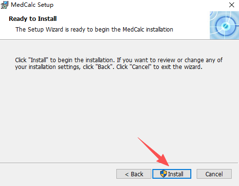Viewport: 239px width, 186px height.
Task: Return to previous step with < Back
Action: [x=134, y=174]
